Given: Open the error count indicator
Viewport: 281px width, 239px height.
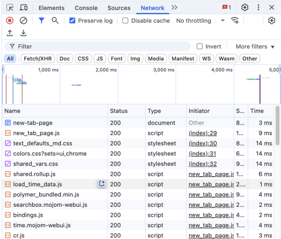Looking at the screenshot, I should pyautogui.click(x=227, y=8).
